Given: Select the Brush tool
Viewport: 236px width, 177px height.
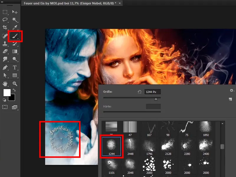Looking at the screenshot, I should pos(15,36).
